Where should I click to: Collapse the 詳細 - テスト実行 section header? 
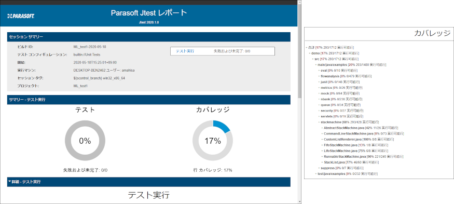(x=149, y=182)
